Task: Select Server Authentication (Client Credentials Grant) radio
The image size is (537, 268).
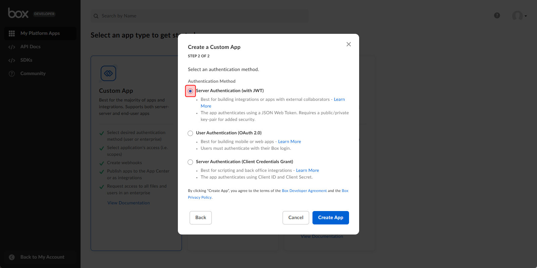Action: [190, 162]
